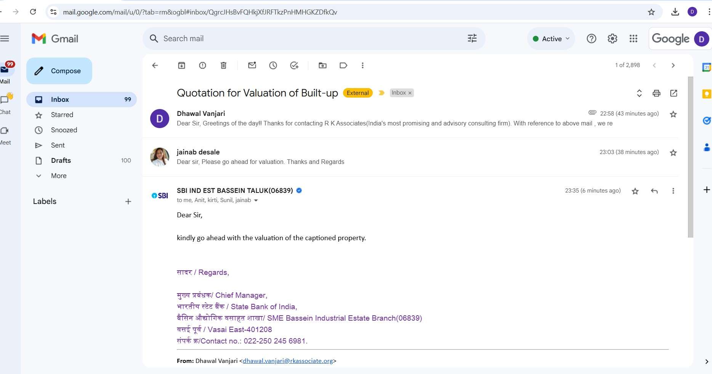Get add-ons plus icon
This screenshot has height=374, width=712.
[707, 190]
